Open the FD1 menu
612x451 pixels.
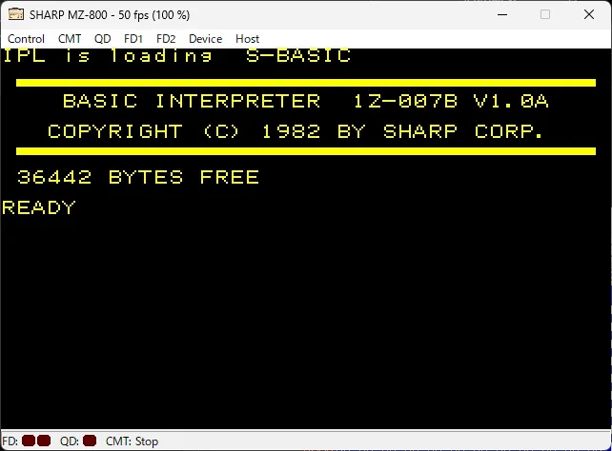pos(133,39)
